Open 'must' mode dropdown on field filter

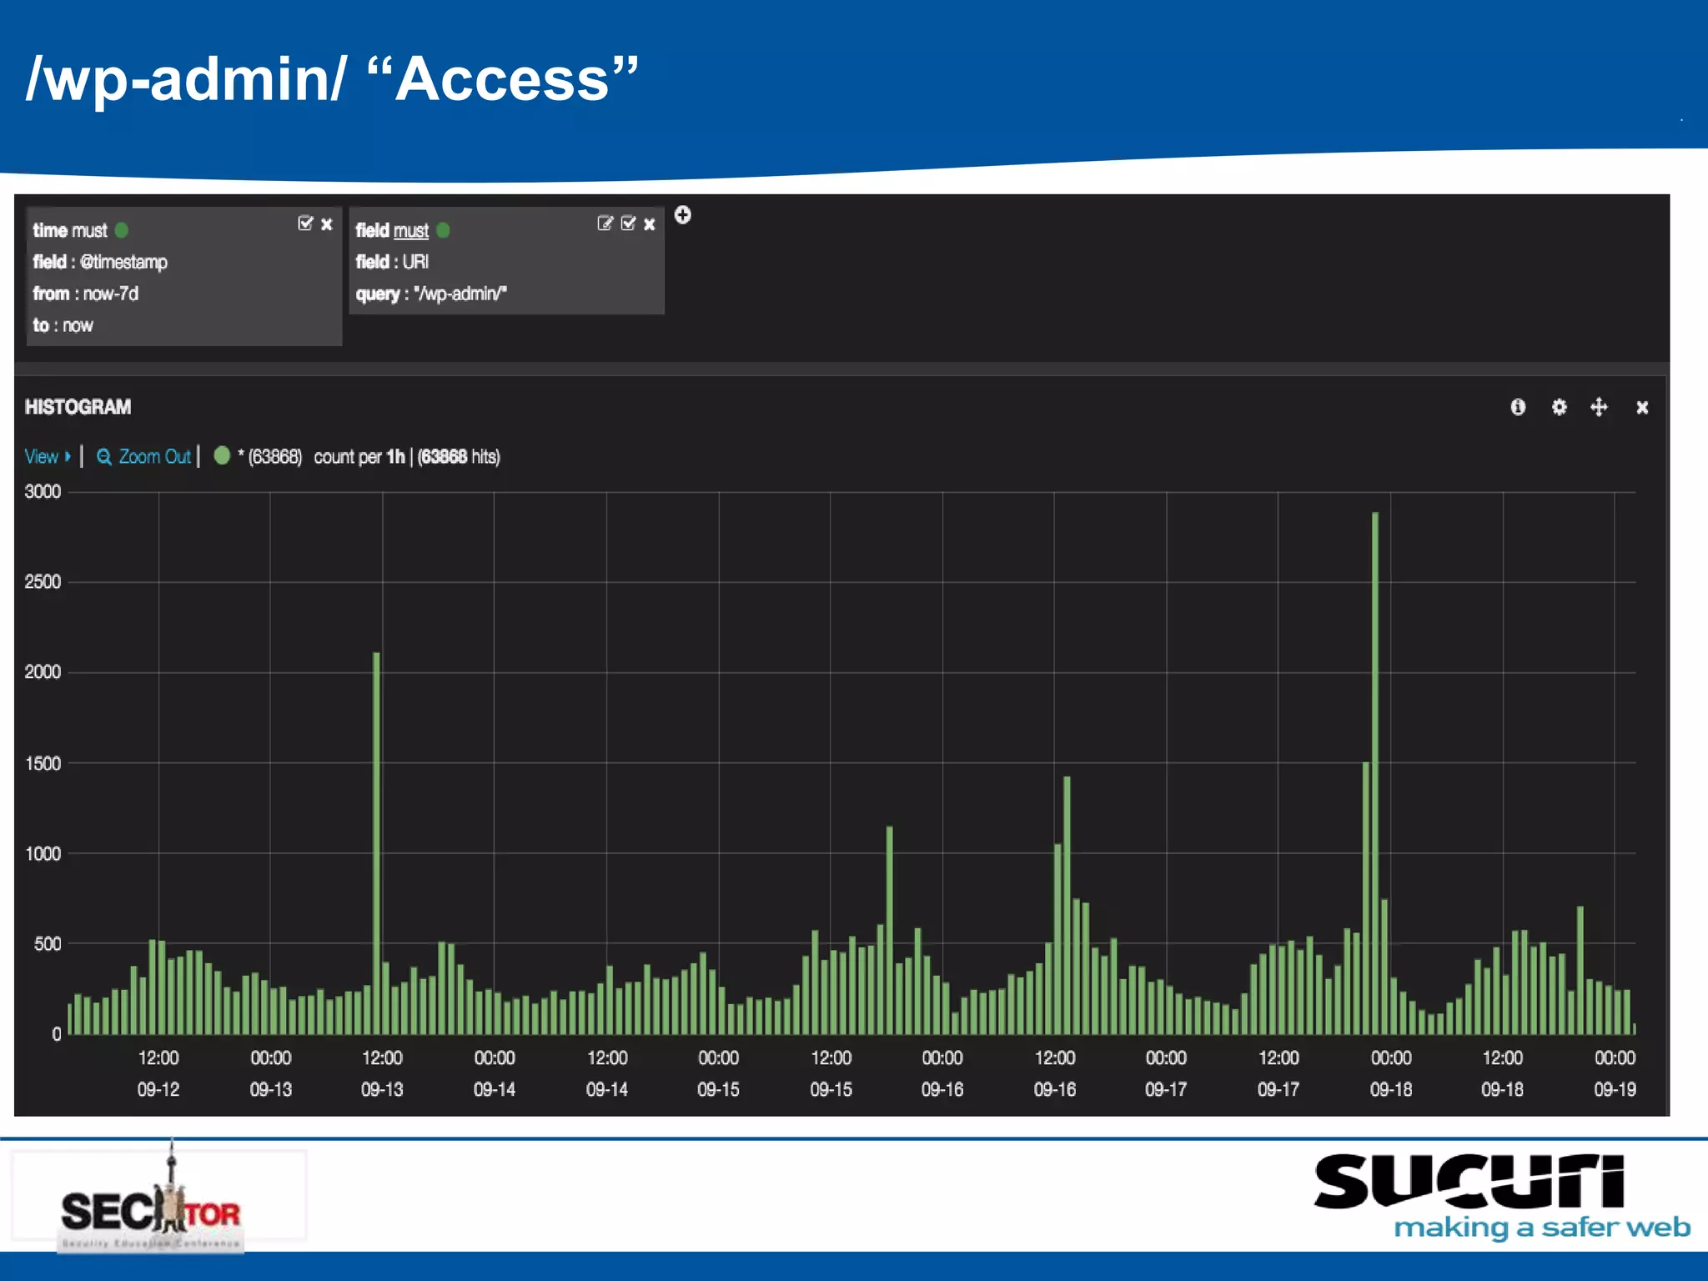tap(410, 230)
